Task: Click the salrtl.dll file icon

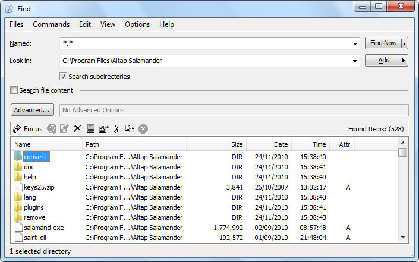Action: 18,238
